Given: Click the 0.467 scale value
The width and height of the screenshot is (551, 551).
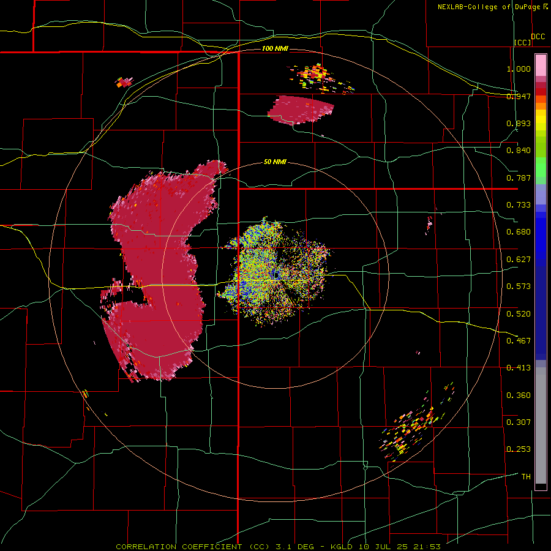Looking at the screenshot, I should [x=519, y=340].
